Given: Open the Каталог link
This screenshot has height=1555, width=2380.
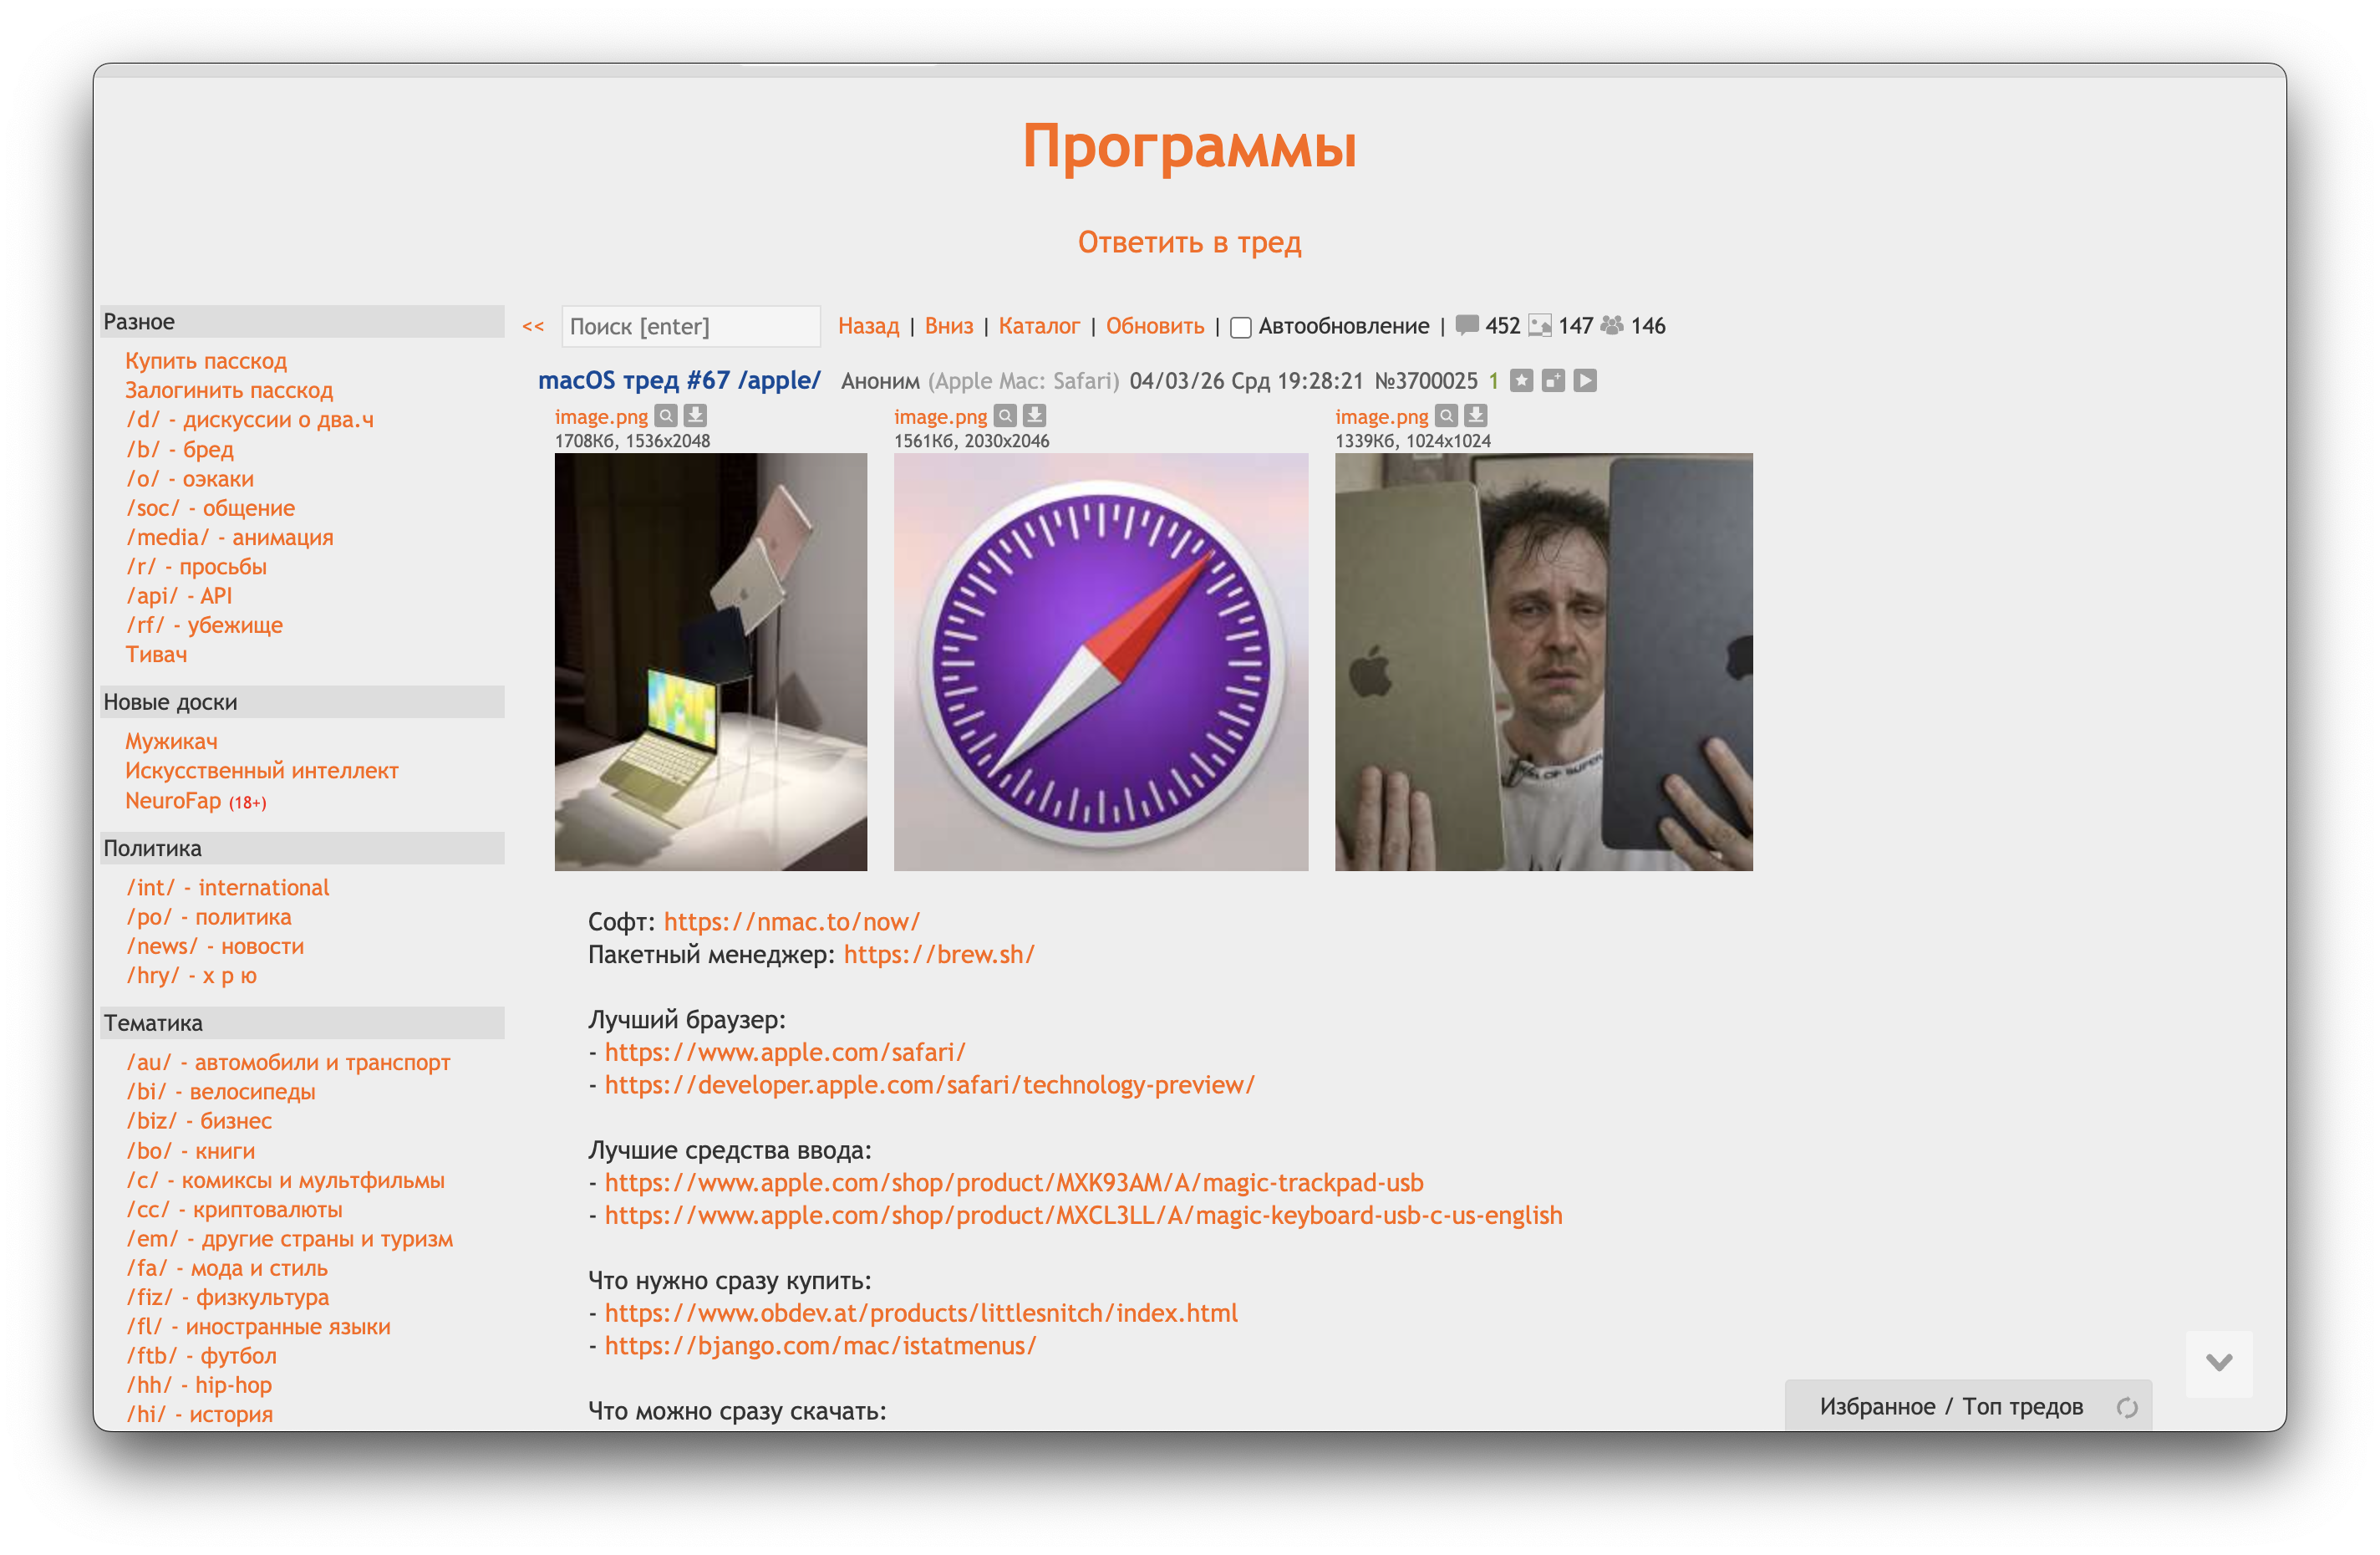Looking at the screenshot, I should coord(1039,325).
